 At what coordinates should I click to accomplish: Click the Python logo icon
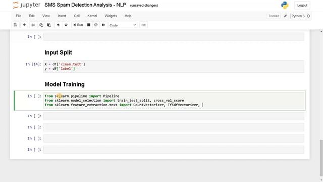285,5
